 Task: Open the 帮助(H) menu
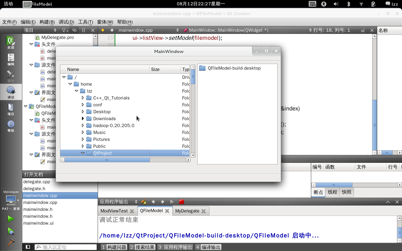point(125,22)
